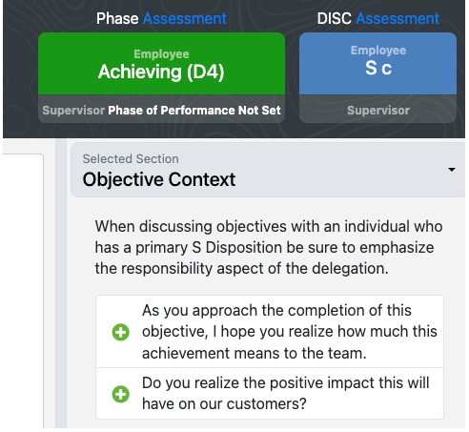
Task: Open the Selected Section dropdown arrow
Action: click(452, 170)
